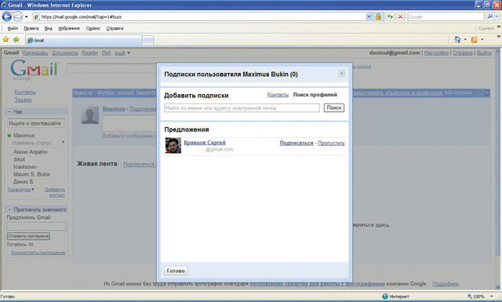
Task: Click the Google search box in IE
Action: click(x=446, y=16)
